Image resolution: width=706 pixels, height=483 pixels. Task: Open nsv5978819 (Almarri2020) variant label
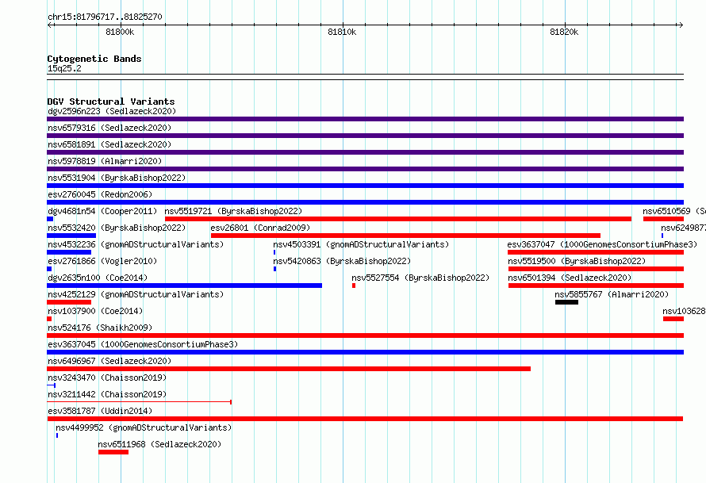[x=105, y=161]
